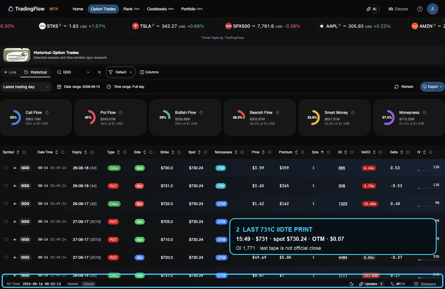
Task: Switch to the Live tab
Action: (10, 72)
